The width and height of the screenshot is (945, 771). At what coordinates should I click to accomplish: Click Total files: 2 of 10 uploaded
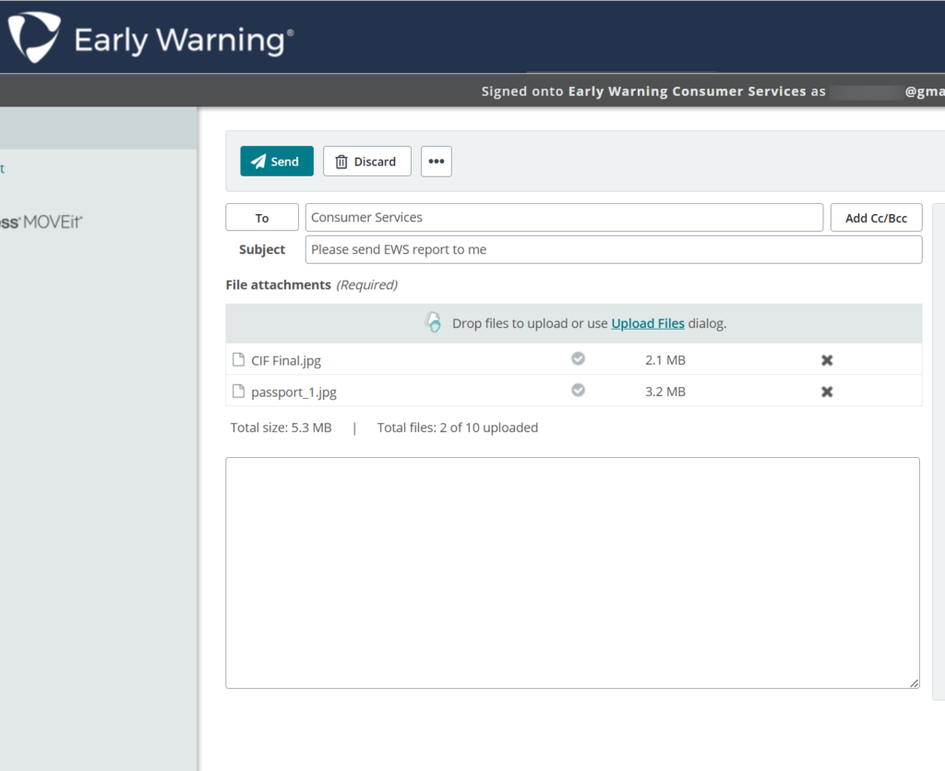click(458, 428)
